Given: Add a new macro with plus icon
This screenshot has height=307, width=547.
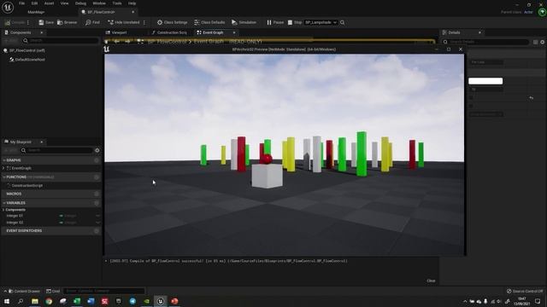Looking at the screenshot, I should [97, 194].
